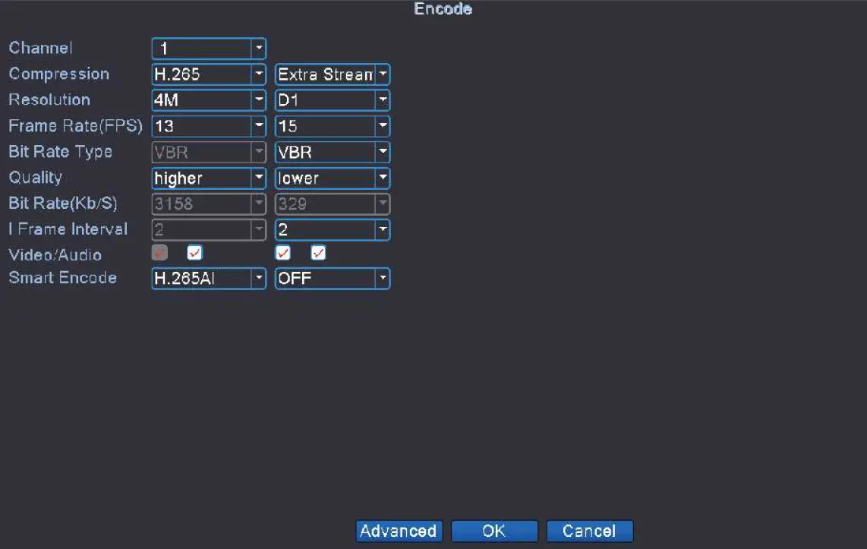This screenshot has width=867, height=549.
Task: Click the disabled main I Frame Interval field
Action: point(209,229)
